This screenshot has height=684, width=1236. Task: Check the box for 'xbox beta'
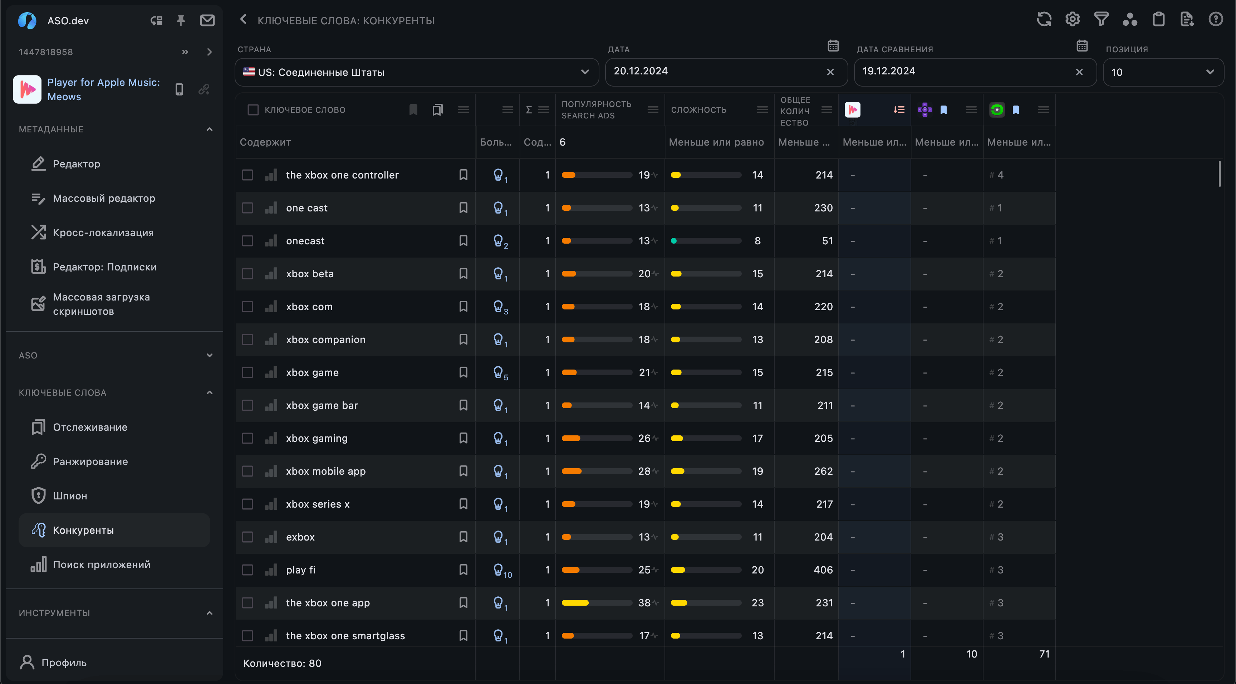click(x=247, y=274)
